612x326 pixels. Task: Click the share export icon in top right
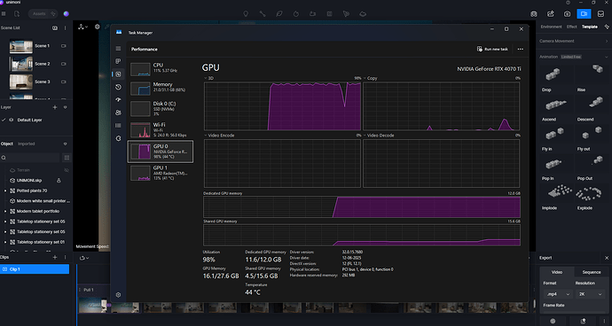[x=550, y=13]
